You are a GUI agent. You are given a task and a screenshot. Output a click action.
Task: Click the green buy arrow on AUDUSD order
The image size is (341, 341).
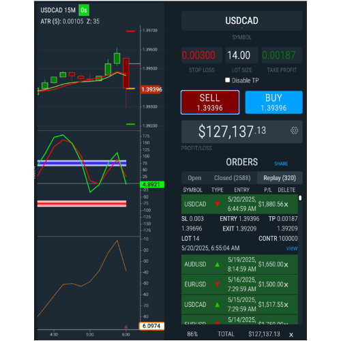click(218, 264)
